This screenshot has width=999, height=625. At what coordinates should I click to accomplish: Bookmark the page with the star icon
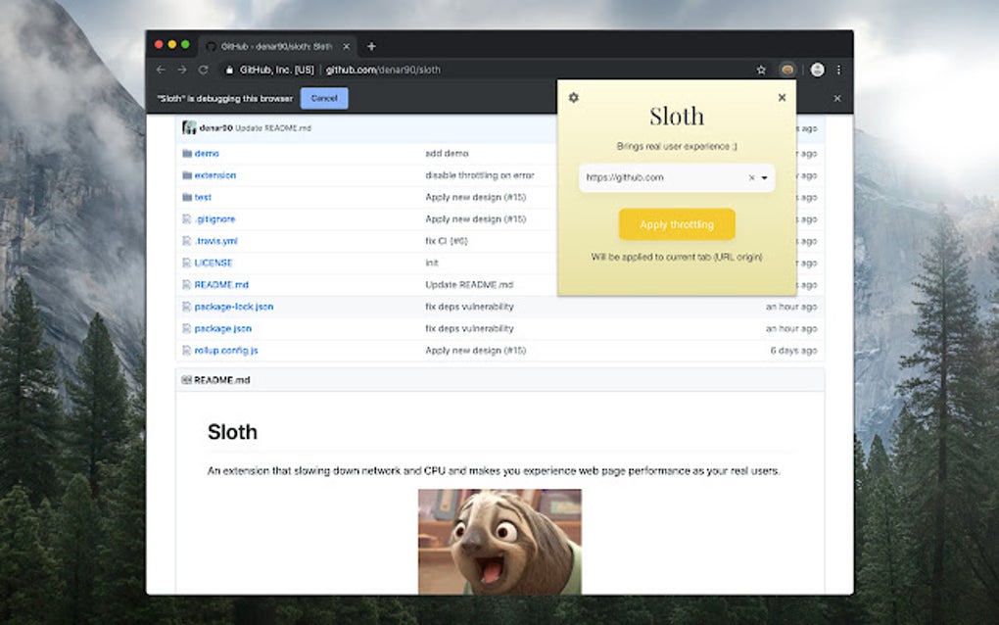click(x=761, y=70)
